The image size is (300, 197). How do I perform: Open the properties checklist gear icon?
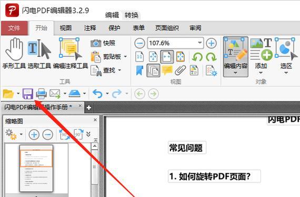click(211, 70)
